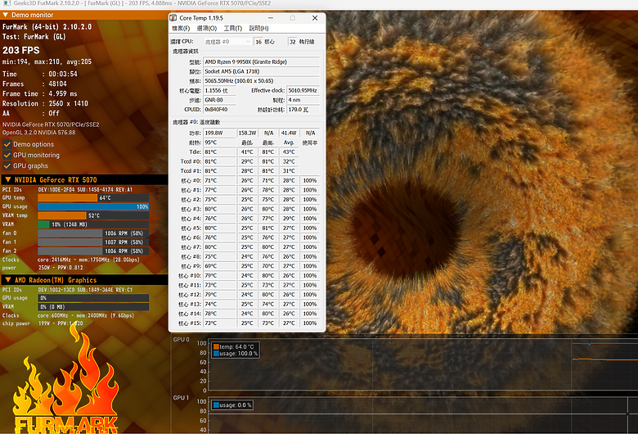Collapse the Demo monitor panel
638x434 pixels.
pos(7,15)
